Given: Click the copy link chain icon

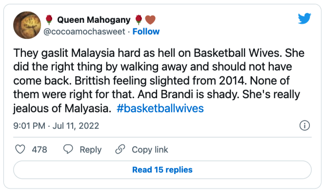Looking at the screenshot, I should point(120,149).
